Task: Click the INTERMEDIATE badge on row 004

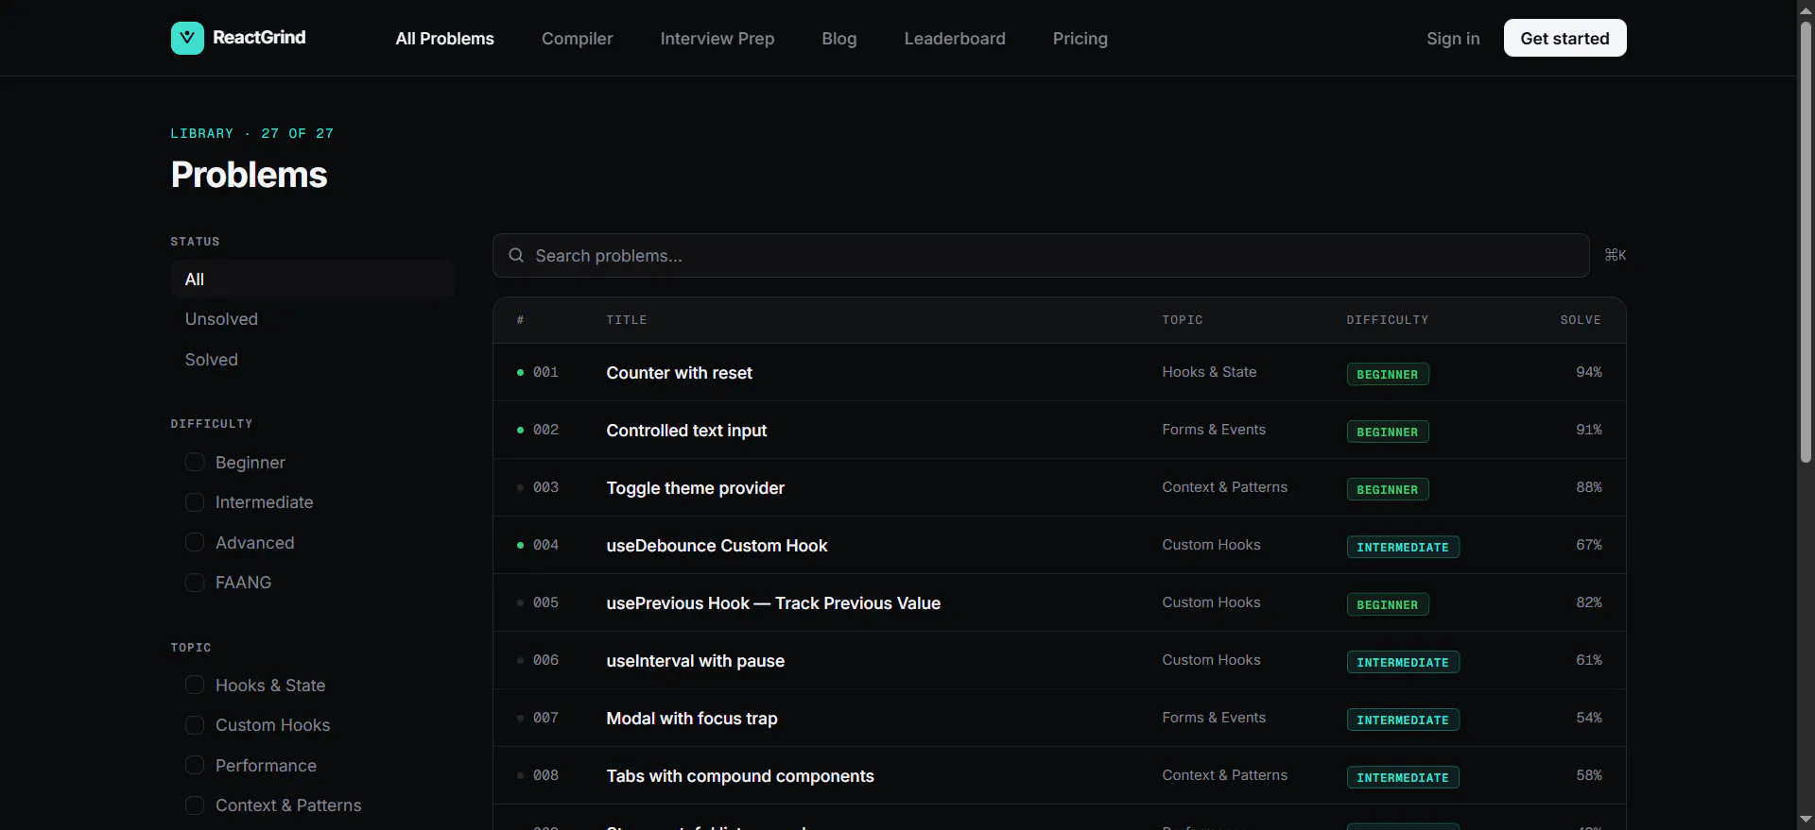Action: (1402, 547)
